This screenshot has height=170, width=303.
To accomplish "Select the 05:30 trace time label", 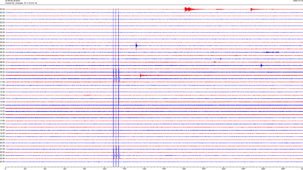I will pyautogui.click(x=2, y=46).
